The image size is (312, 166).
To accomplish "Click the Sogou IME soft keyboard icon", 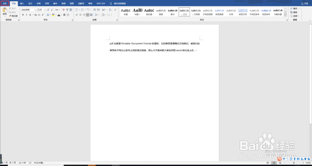I will click(x=298, y=159).
